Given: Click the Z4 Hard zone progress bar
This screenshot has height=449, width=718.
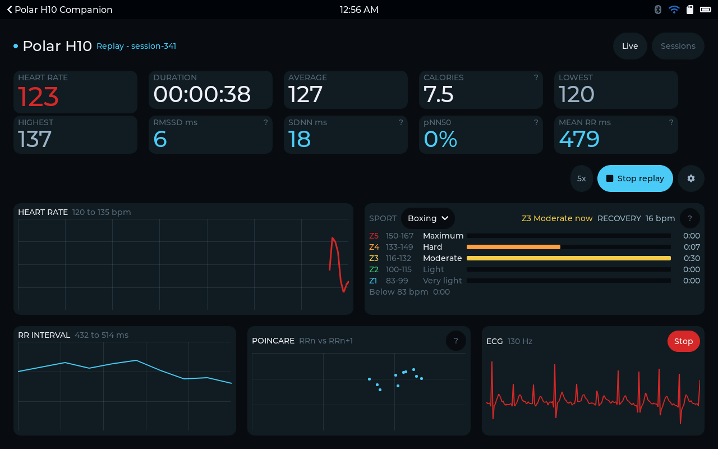Looking at the screenshot, I should point(569,247).
